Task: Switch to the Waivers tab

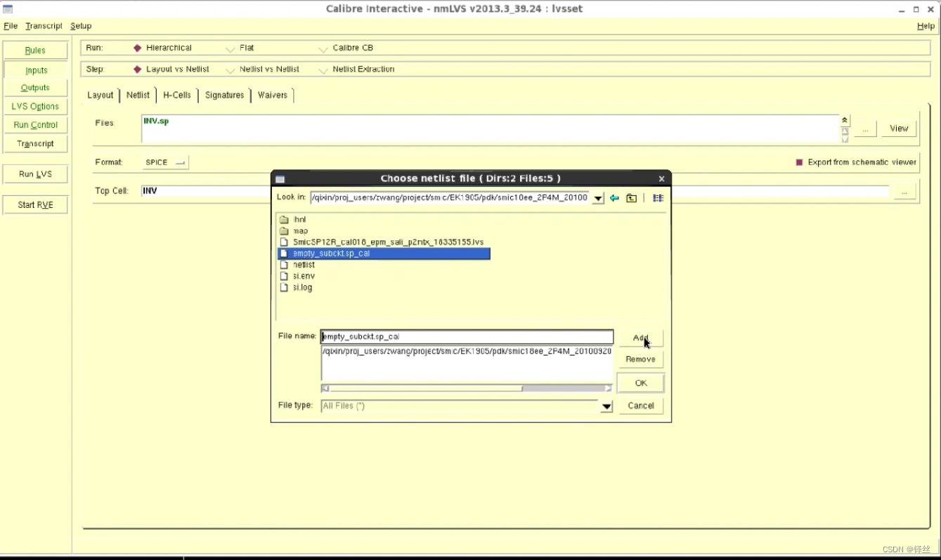Action: 273,95
